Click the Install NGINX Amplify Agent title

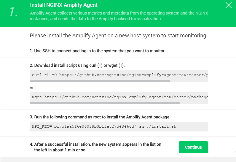(x=64, y=5)
